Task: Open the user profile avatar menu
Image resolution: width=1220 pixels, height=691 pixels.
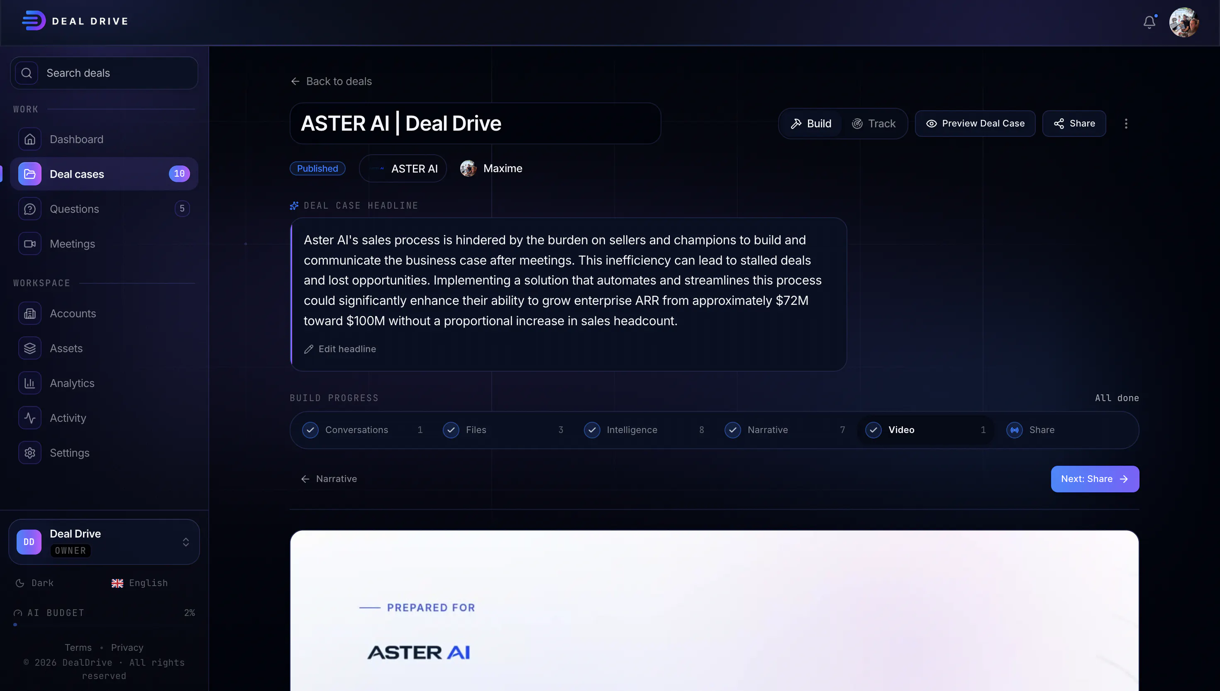Action: [x=1184, y=22]
